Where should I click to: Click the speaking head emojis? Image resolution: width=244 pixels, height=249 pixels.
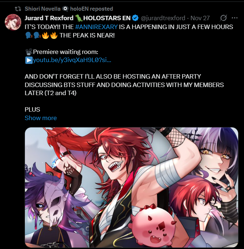coord(33,35)
